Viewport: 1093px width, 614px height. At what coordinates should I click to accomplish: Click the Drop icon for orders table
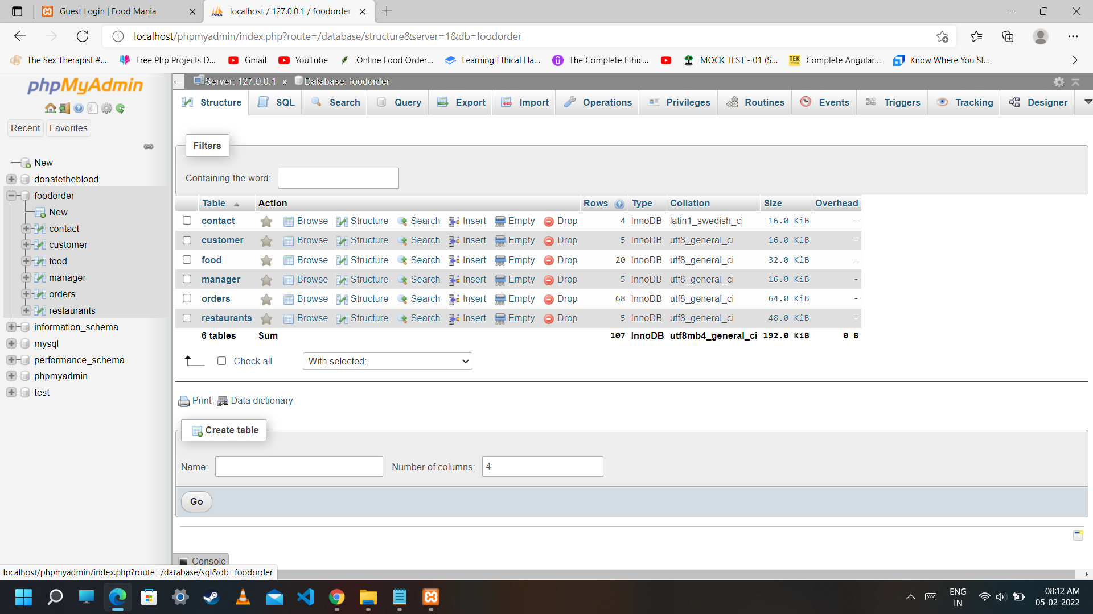point(549,299)
